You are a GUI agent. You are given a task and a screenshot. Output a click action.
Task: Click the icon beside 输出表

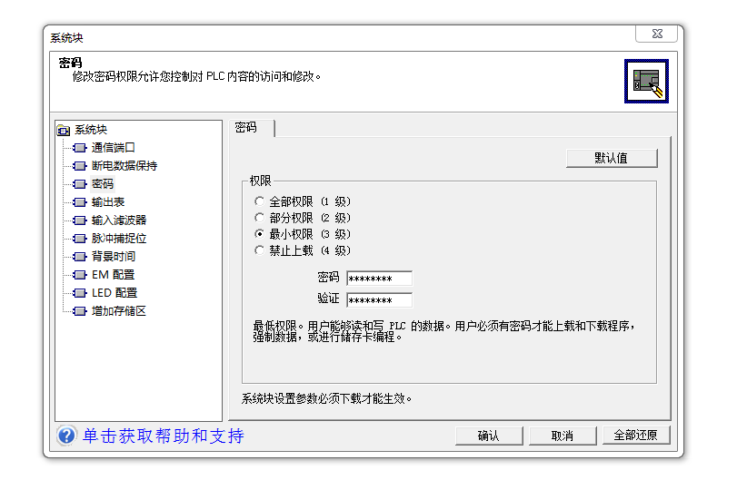80,202
